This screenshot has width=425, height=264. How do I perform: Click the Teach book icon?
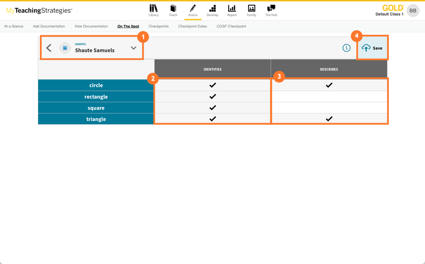[x=173, y=9]
